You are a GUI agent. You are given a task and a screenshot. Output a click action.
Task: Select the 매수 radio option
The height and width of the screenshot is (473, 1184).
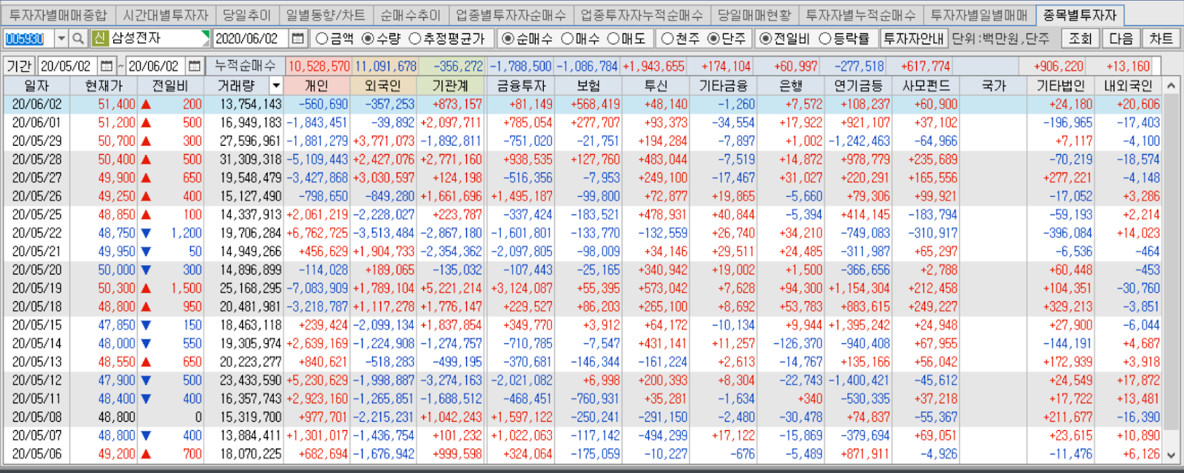click(x=568, y=38)
